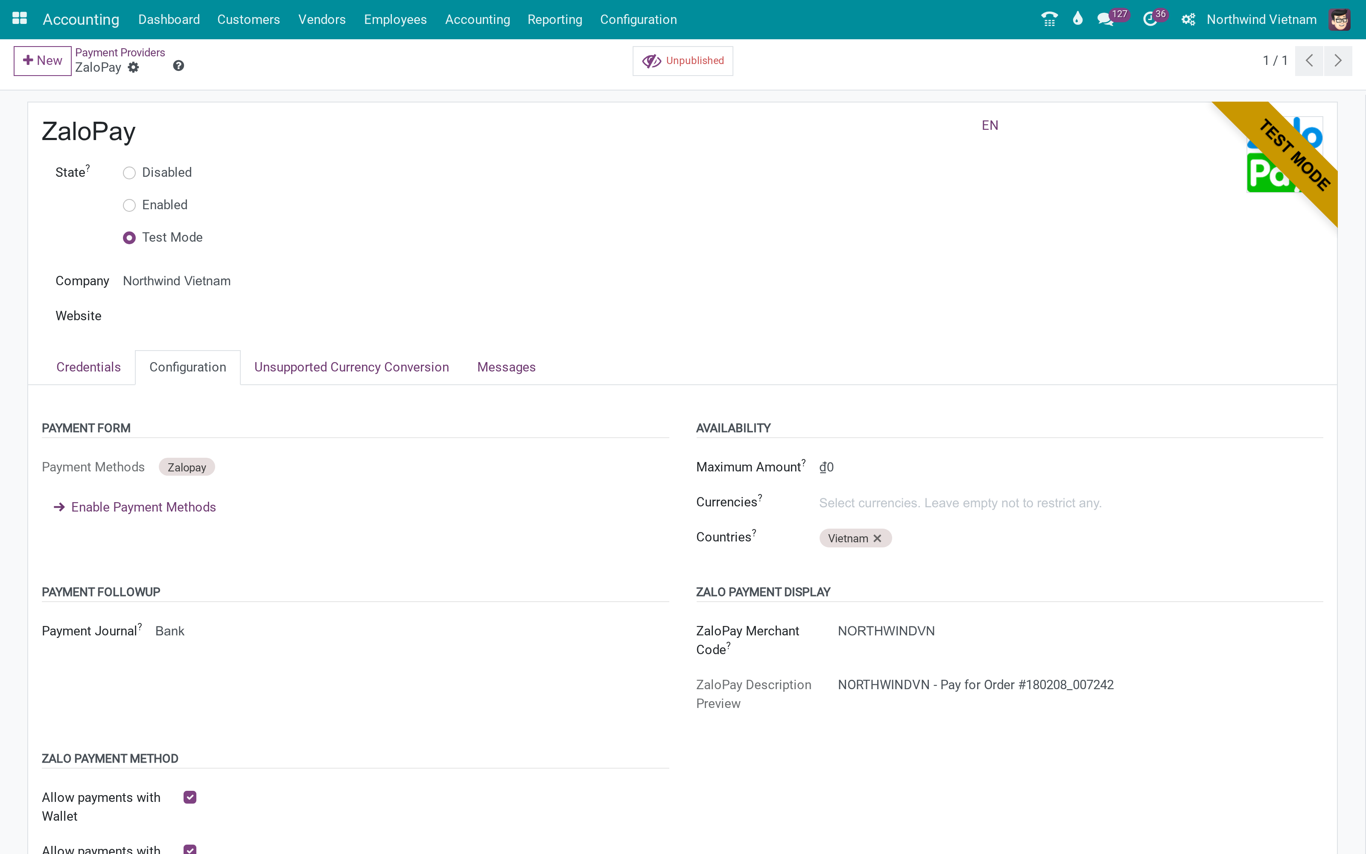
Task: Select the Configuration form tab
Action: coord(187,367)
